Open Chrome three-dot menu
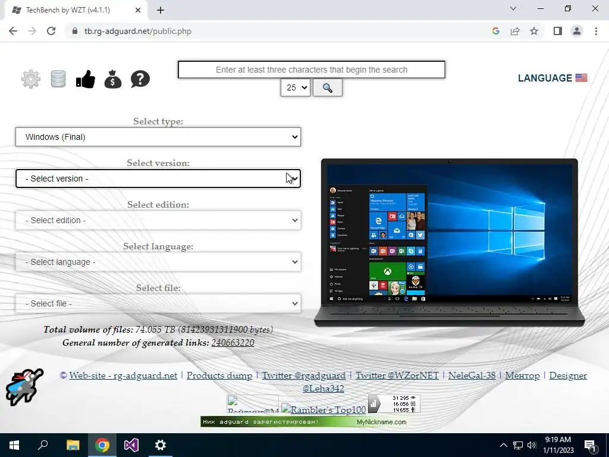 [x=596, y=31]
